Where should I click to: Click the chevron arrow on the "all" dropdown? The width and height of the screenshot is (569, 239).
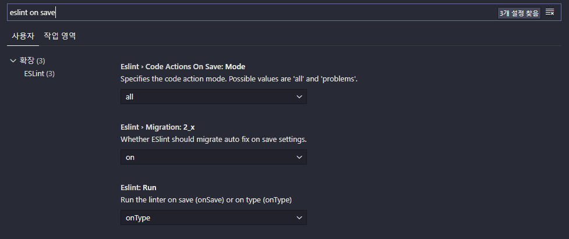299,97
